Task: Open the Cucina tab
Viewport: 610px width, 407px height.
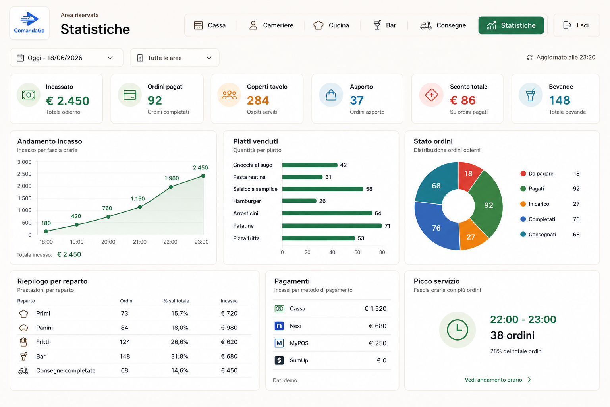Action: (331, 25)
